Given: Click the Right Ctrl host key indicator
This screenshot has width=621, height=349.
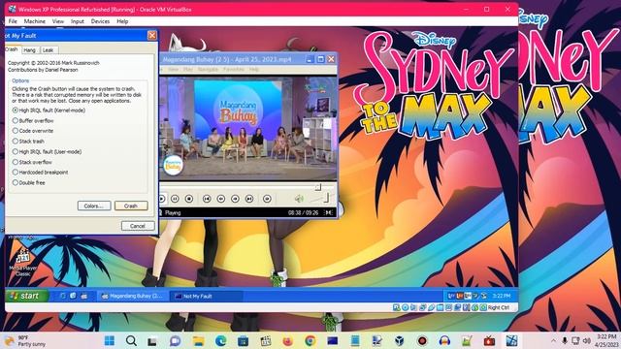Looking at the screenshot, I should 499,307.
